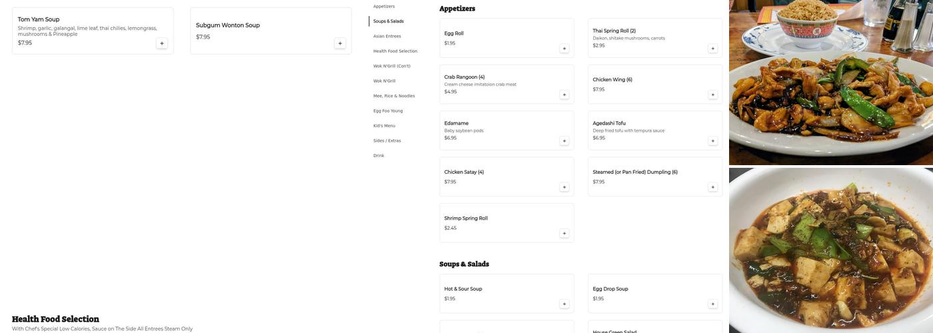Click plus icon on Egg Roll

(564, 49)
